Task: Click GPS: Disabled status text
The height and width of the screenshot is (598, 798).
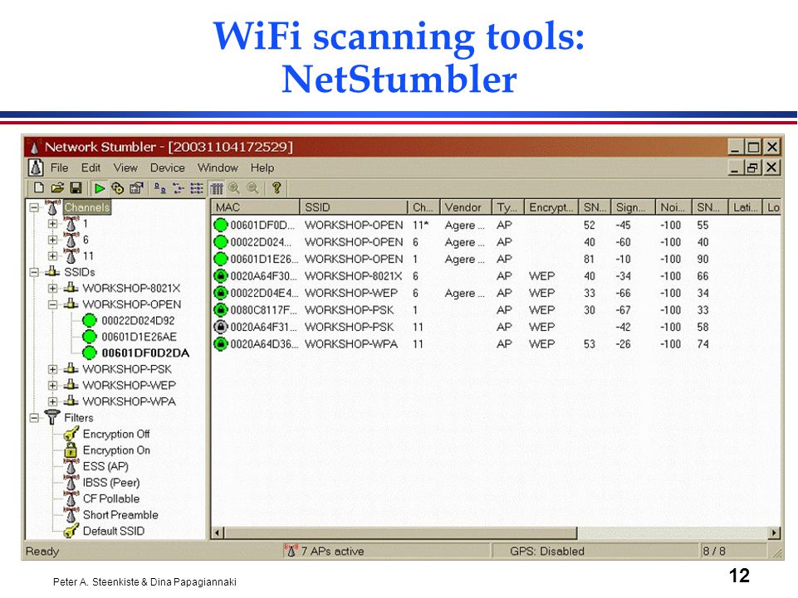Action: click(547, 552)
